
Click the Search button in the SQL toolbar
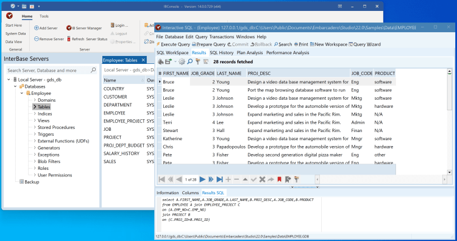[283, 44]
